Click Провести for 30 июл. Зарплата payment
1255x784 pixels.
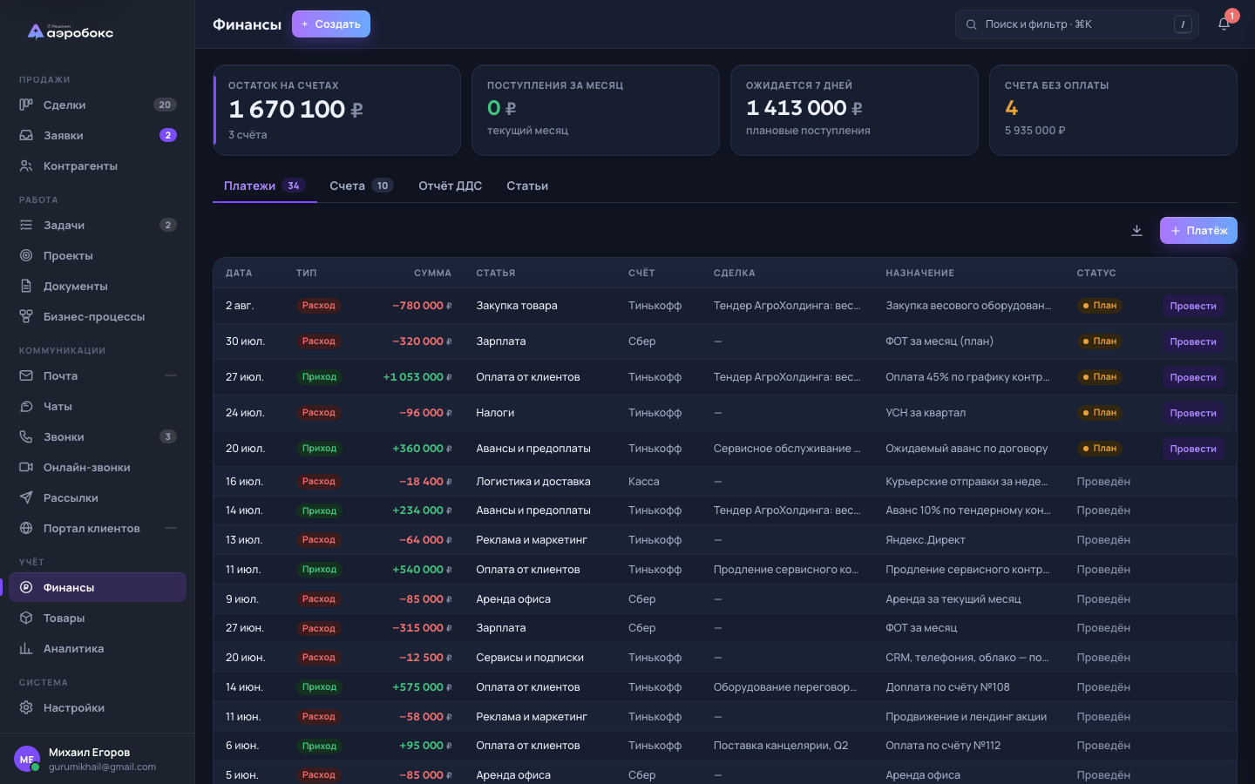[x=1193, y=341]
